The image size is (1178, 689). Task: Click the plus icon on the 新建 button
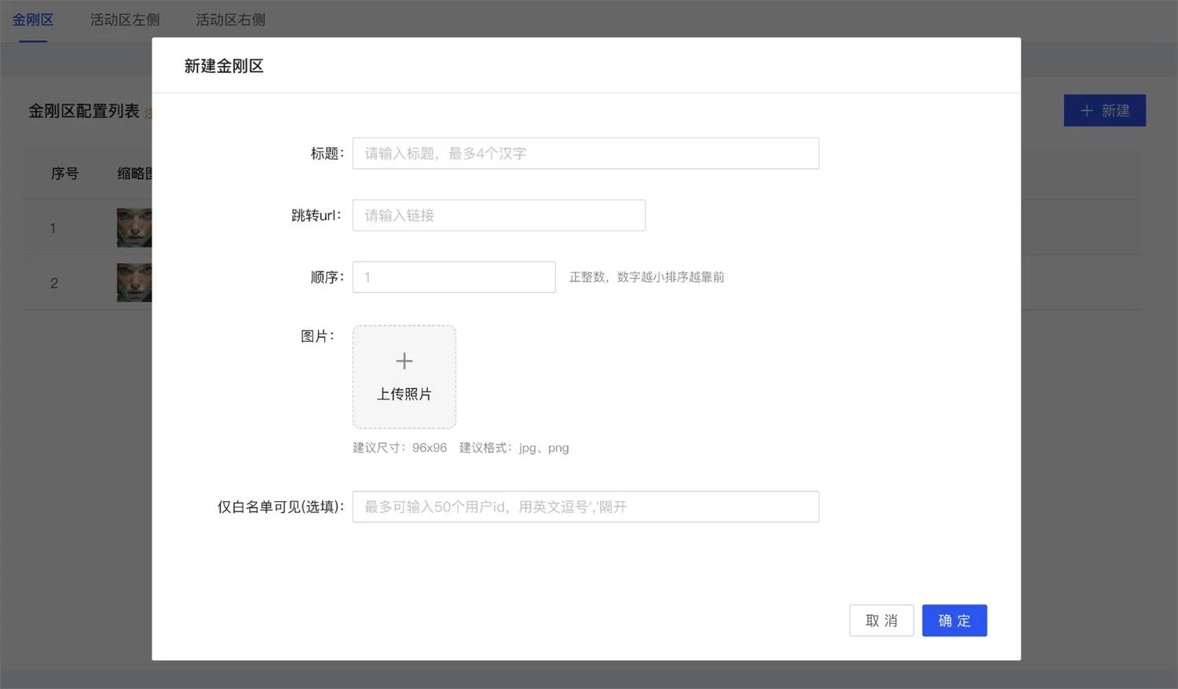[x=1088, y=110]
